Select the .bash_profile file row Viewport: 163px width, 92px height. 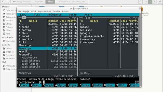click(48, 67)
